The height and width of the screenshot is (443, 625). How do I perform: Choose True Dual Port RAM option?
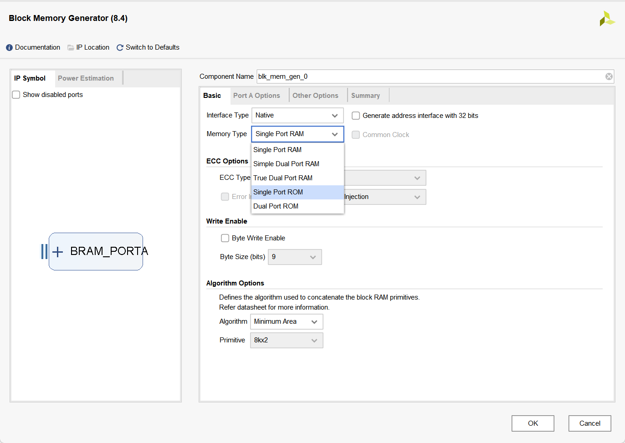[x=297, y=178]
